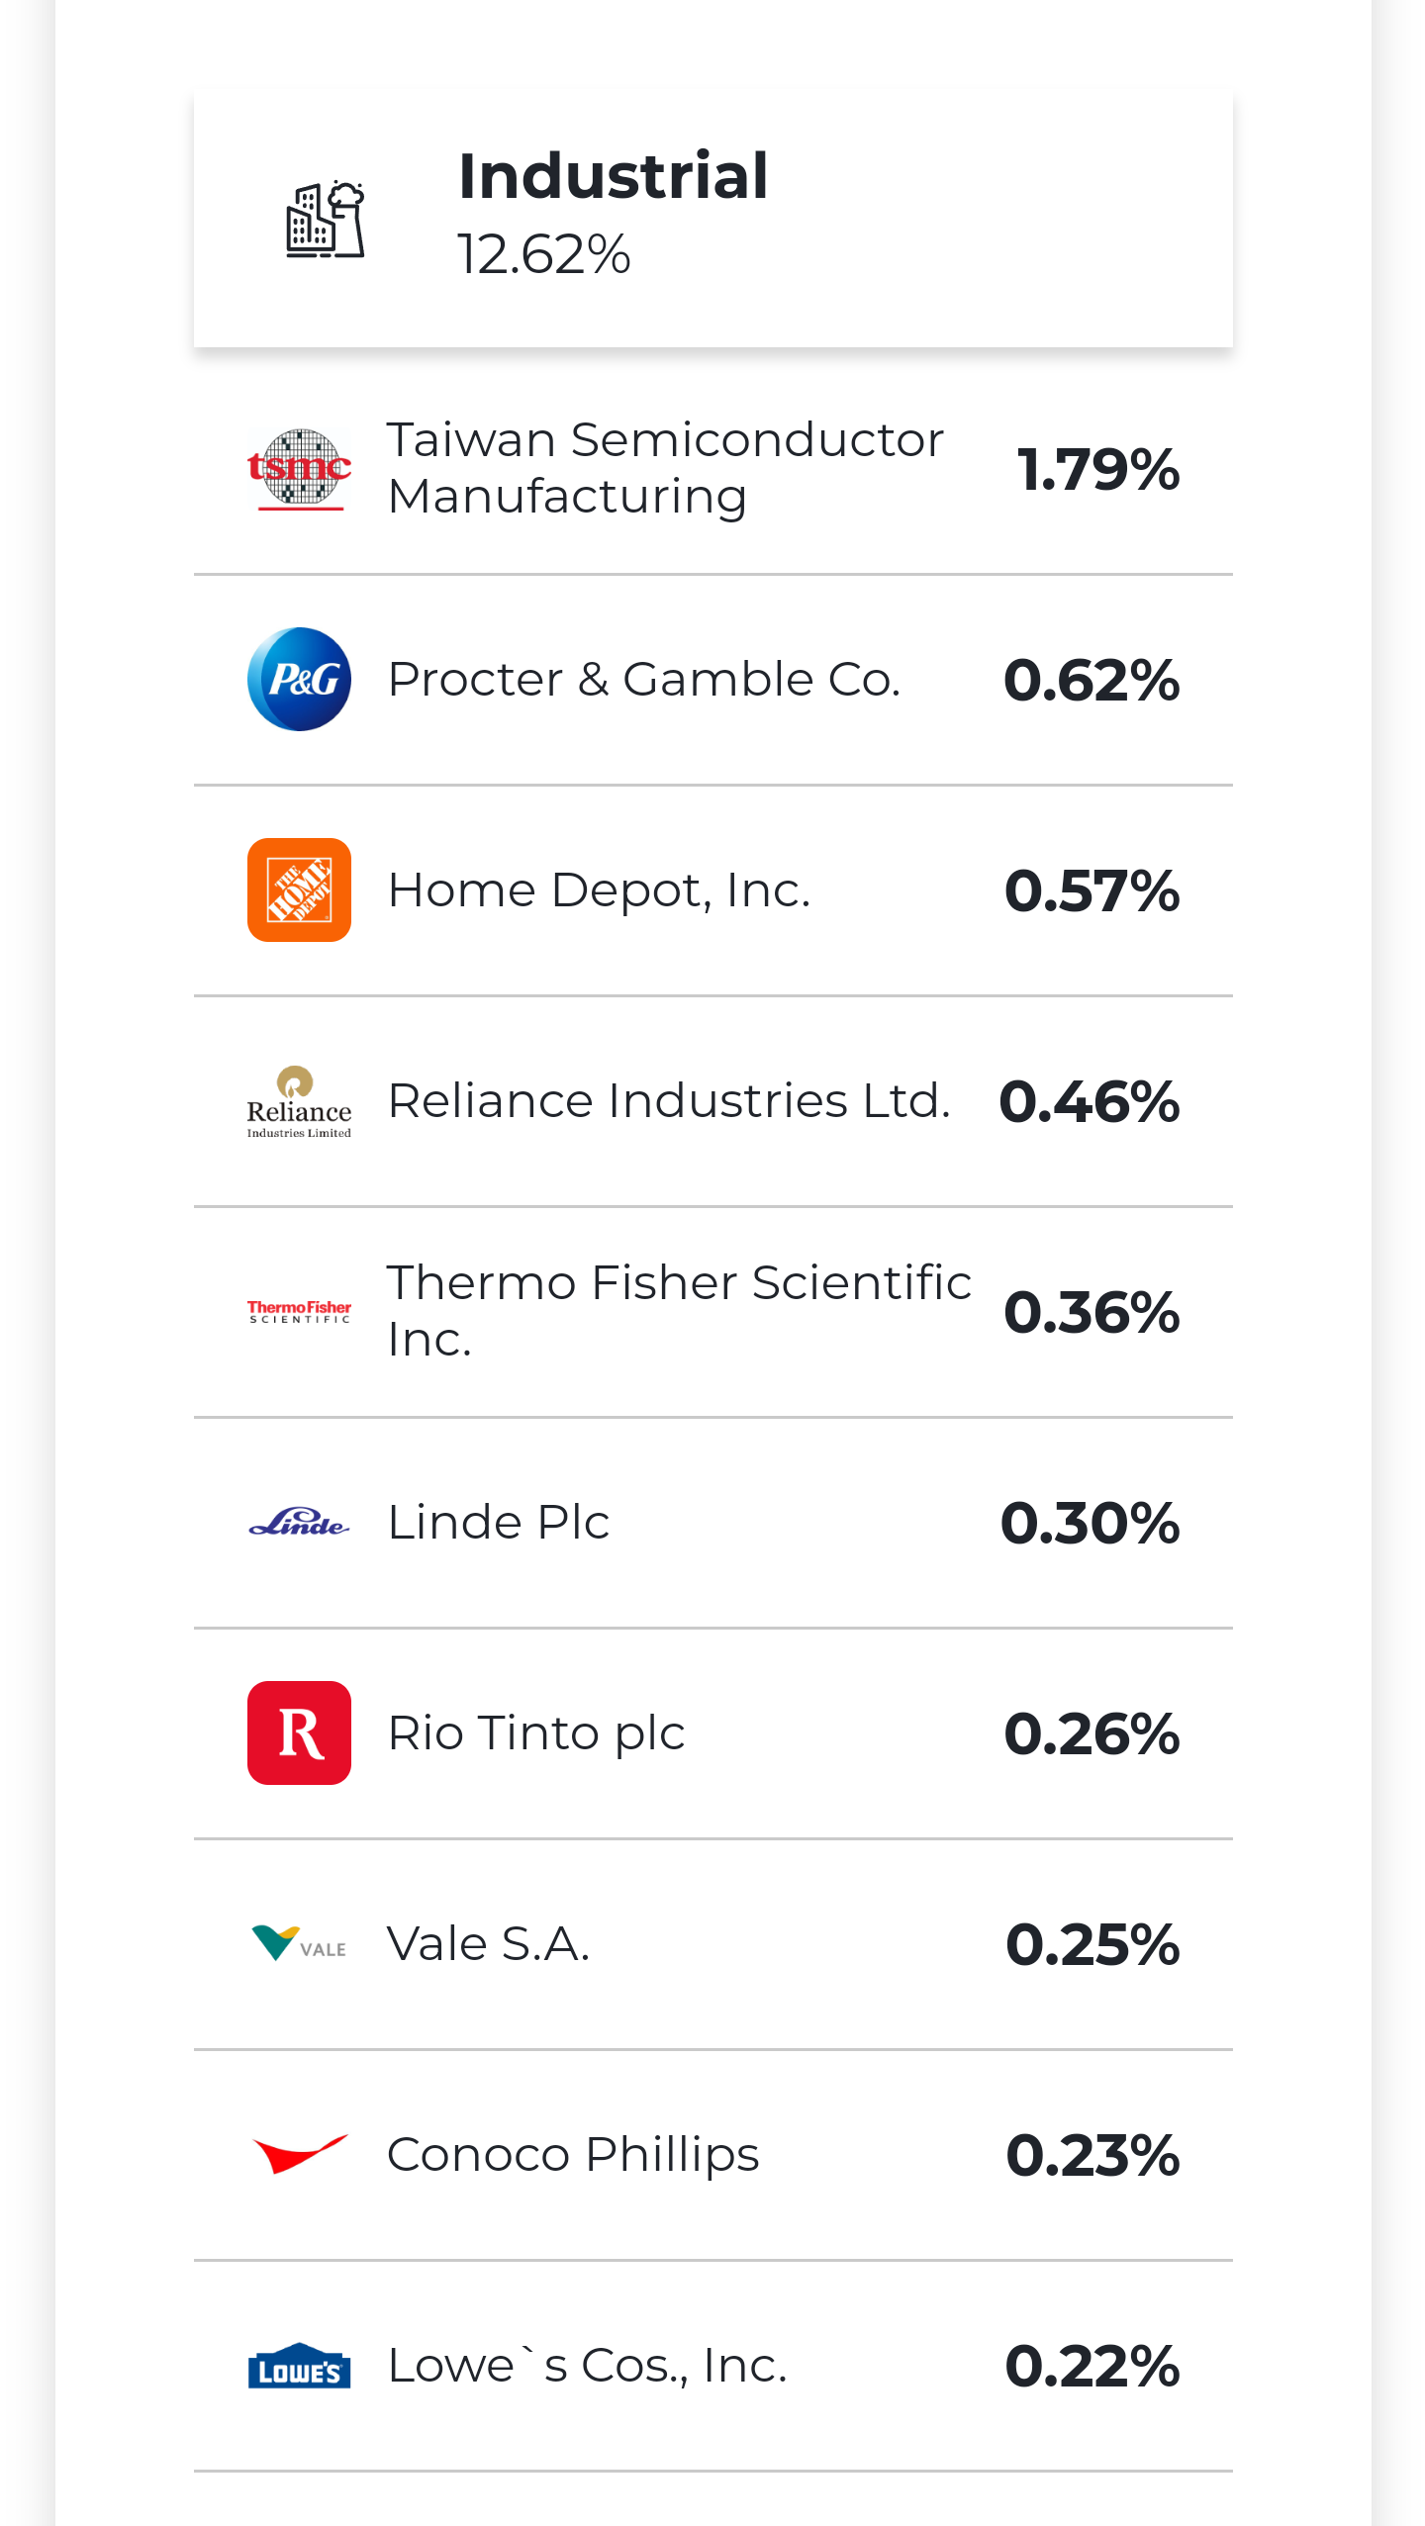Click the P&G blue circle logo

[x=299, y=680]
